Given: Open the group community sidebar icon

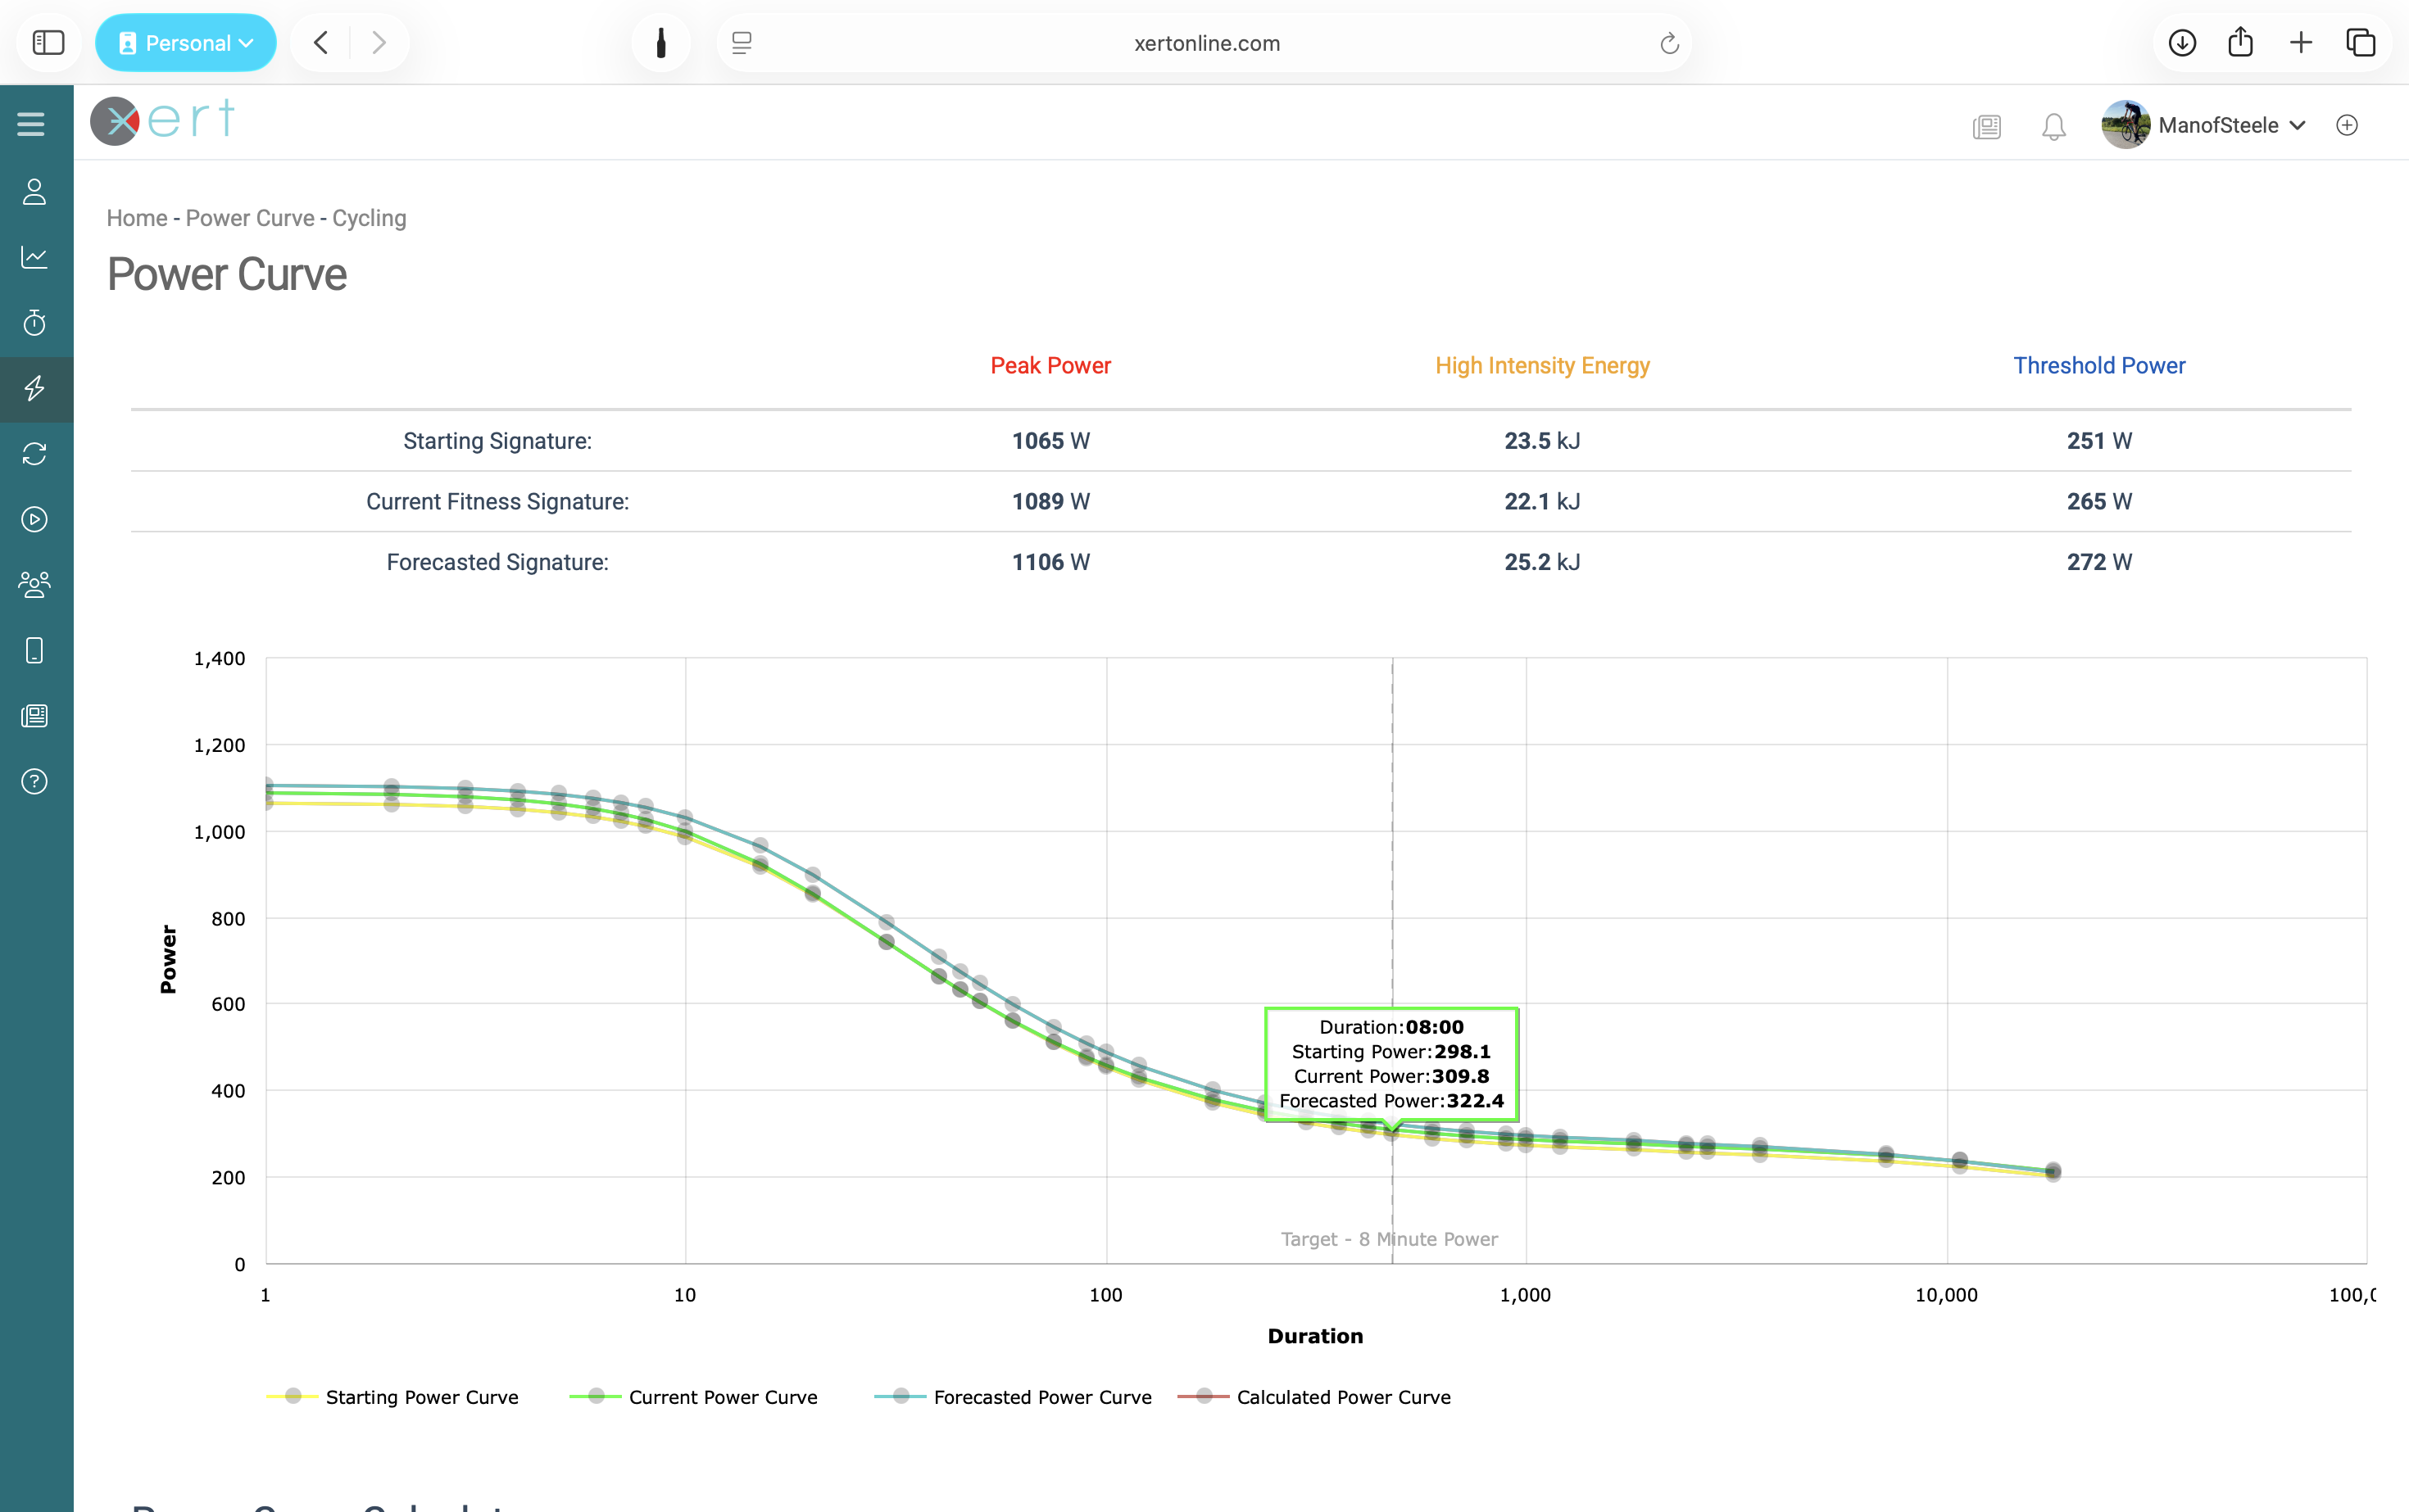Looking at the screenshot, I should [x=35, y=585].
